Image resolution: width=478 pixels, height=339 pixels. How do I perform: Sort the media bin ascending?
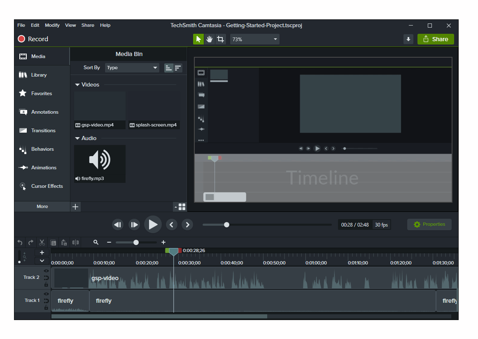tap(168, 68)
